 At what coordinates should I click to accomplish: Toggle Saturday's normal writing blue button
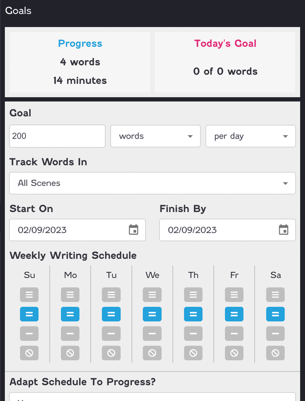[275, 314]
